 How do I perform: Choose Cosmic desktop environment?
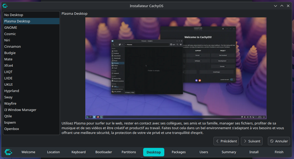point(10,34)
